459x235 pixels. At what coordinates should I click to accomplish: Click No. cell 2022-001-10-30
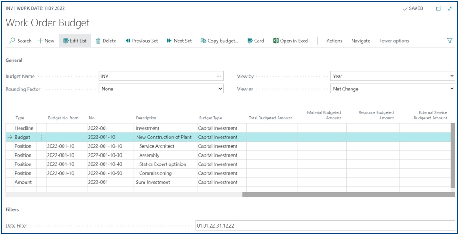111,155
